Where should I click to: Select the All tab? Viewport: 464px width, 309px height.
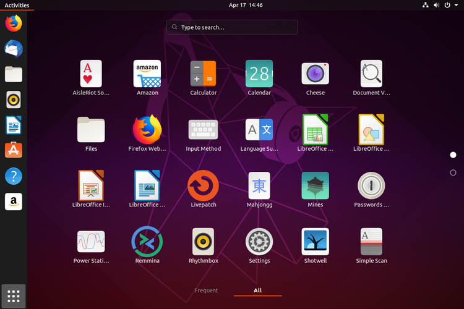coord(258,290)
